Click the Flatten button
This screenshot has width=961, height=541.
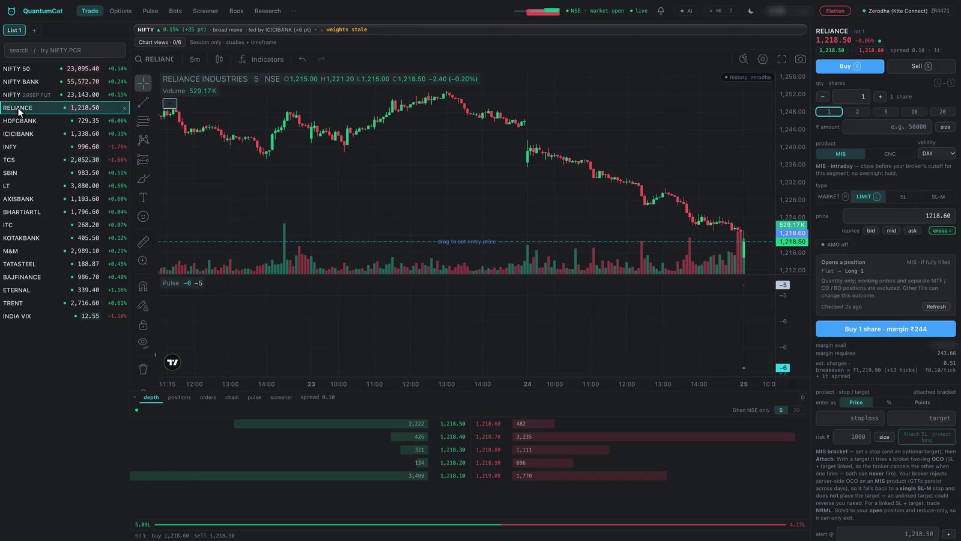835,11
